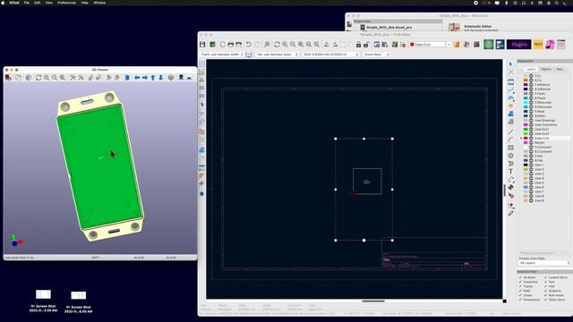The height and width of the screenshot is (322, 573).
Task: Toggle visibility of Edge.Cuts layer
Action: (531, 139)
